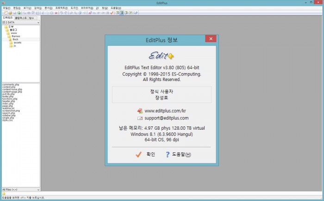Click the red X Delete toolbar icon

[x=56, y=13]
